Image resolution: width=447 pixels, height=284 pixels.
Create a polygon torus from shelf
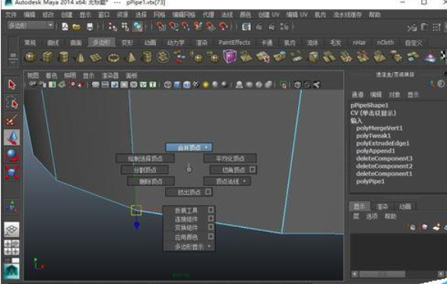[113, 57]
